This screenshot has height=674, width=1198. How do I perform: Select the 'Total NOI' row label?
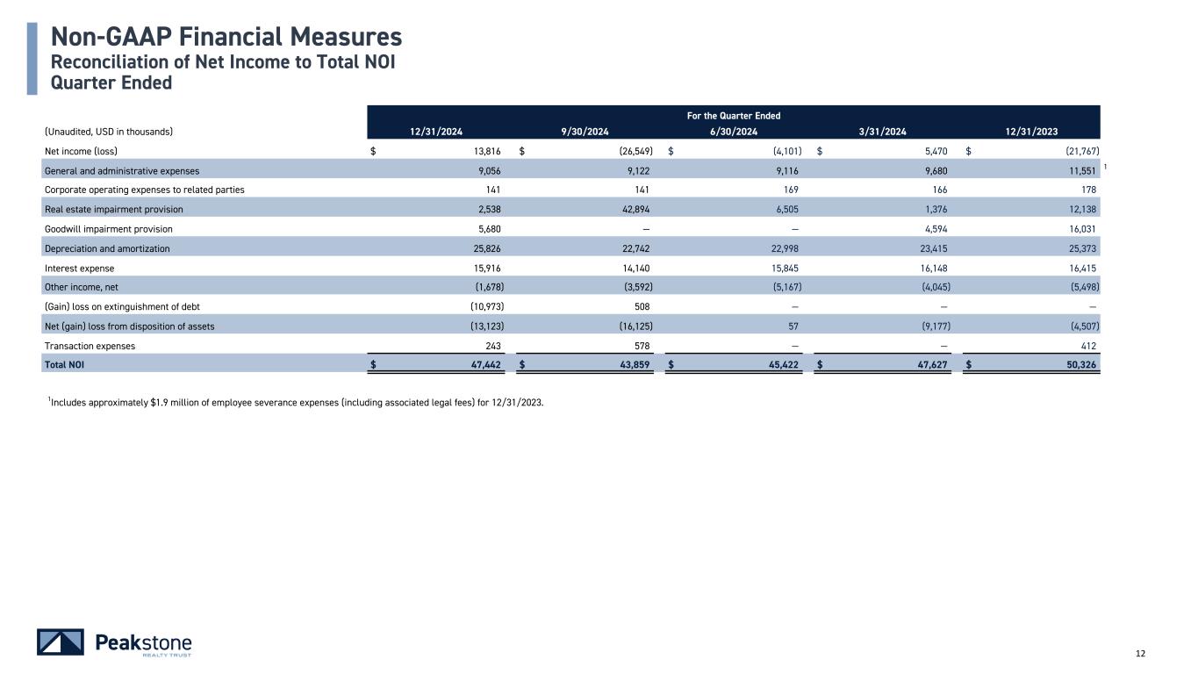(x=64, y=363)
